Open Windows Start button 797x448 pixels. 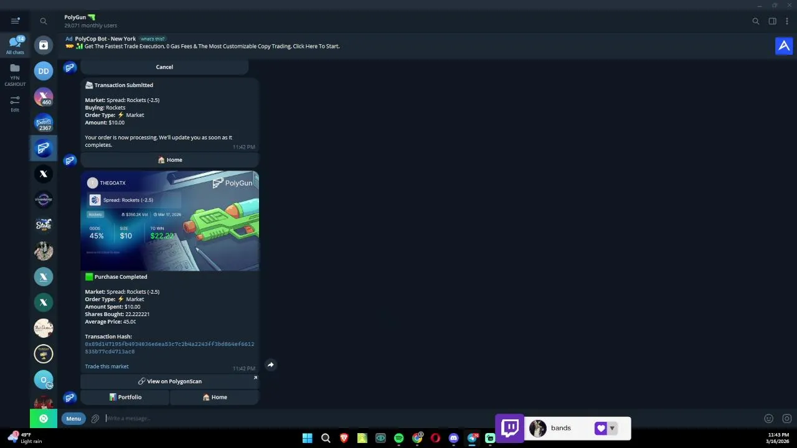[x=307, y=438]
